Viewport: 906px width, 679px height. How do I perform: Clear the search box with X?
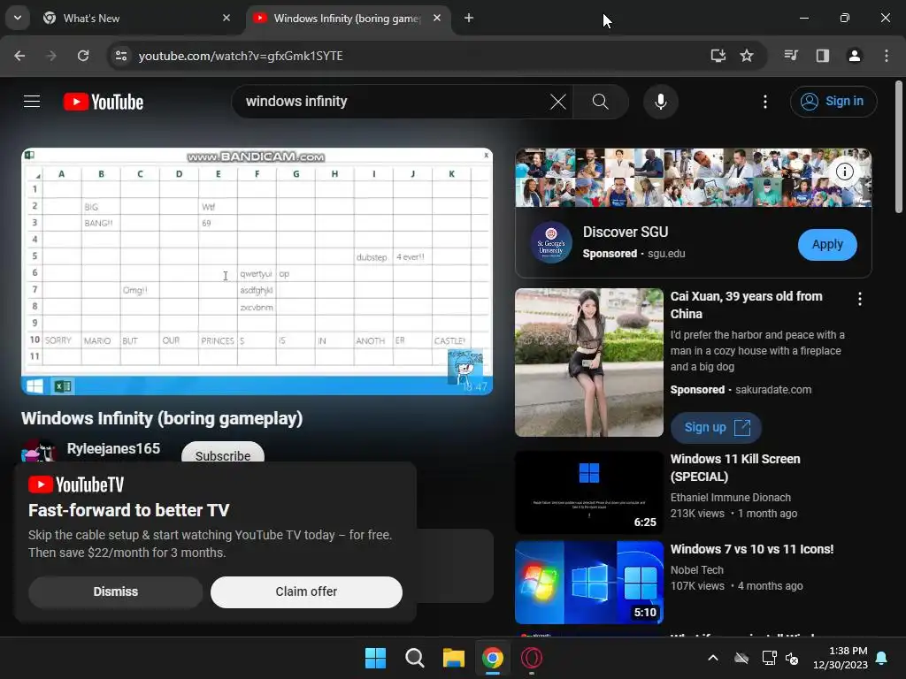pos(558,102)
